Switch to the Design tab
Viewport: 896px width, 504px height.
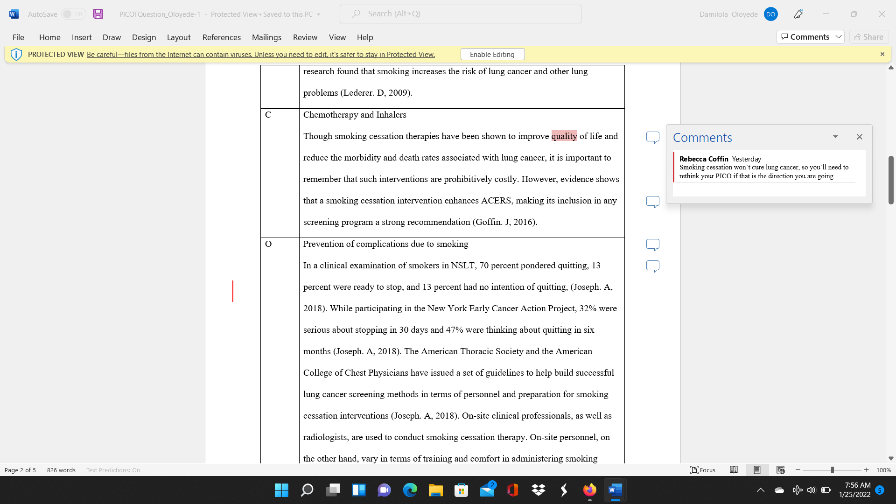(144, 37)
